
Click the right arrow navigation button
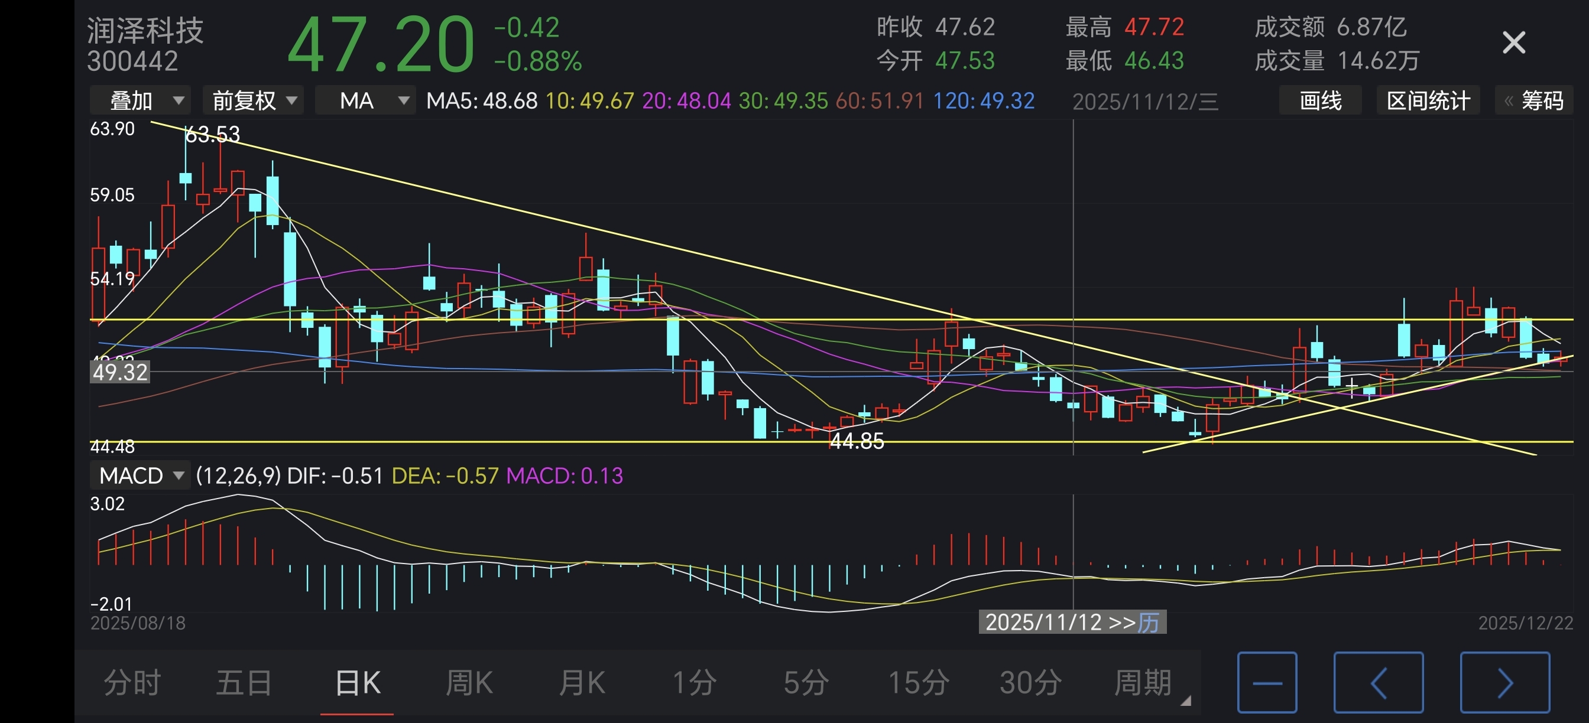tap(1504, 682)
